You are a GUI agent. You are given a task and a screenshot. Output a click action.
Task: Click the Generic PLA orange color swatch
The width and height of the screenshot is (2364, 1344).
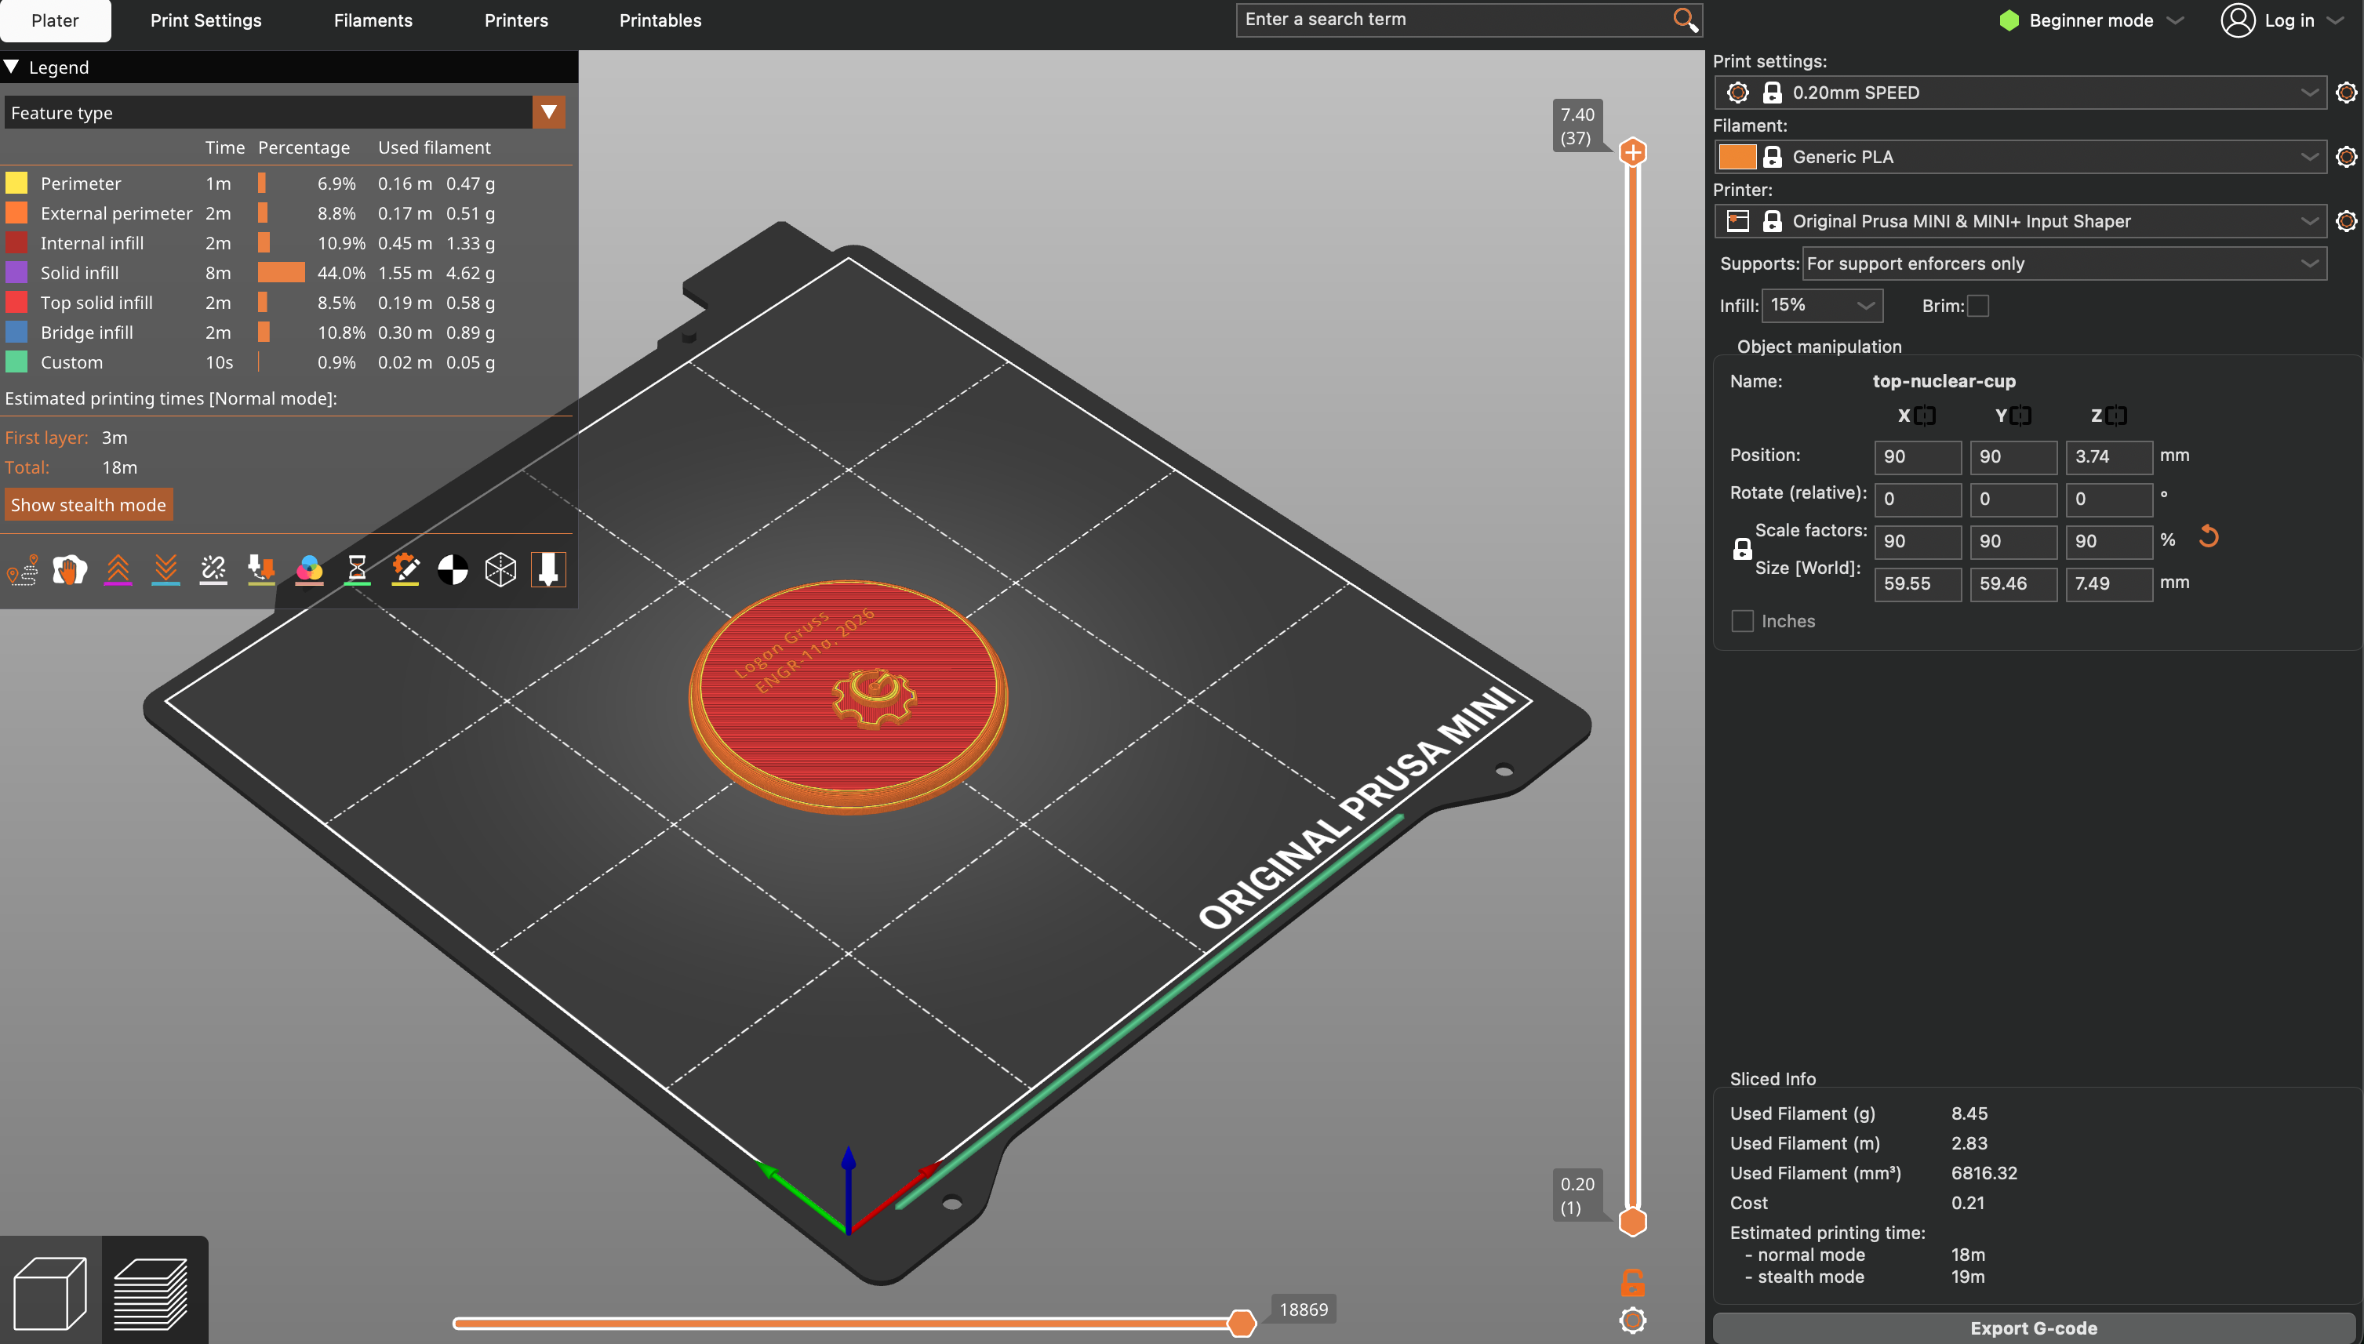1737,157
